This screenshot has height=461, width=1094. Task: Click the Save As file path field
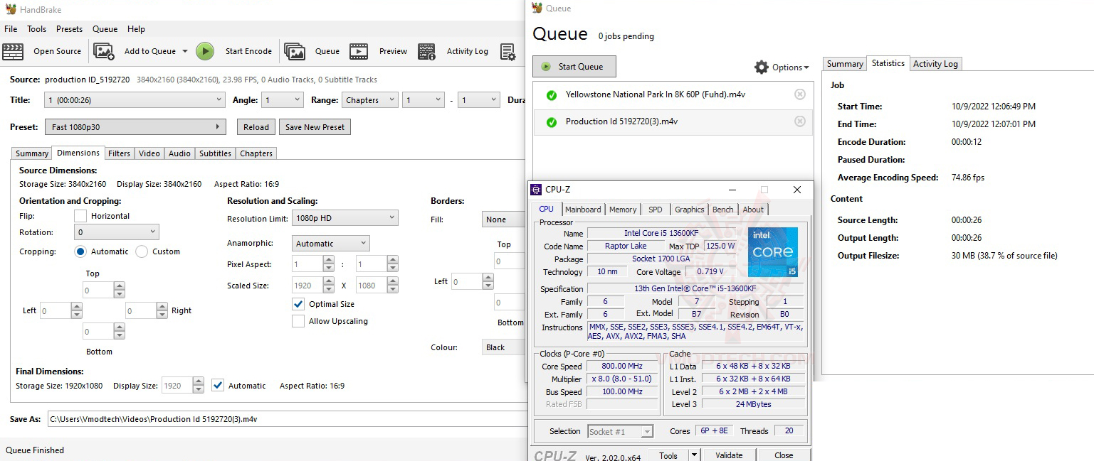click(x=285, y=419)
